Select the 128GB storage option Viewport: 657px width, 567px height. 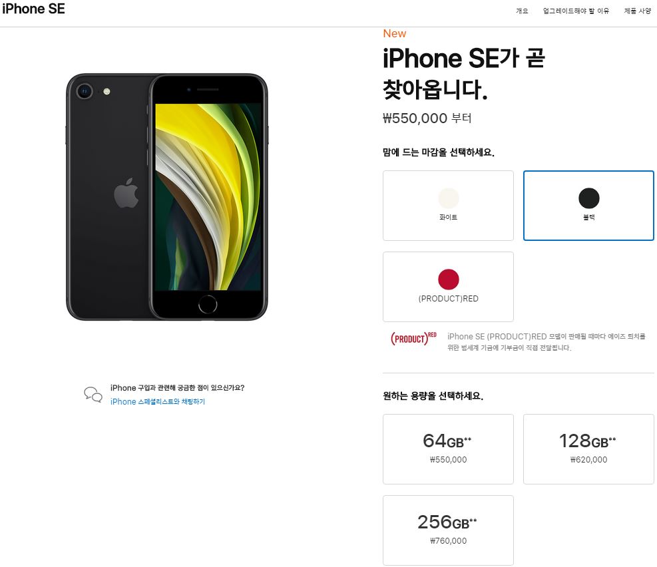(588, 449)
